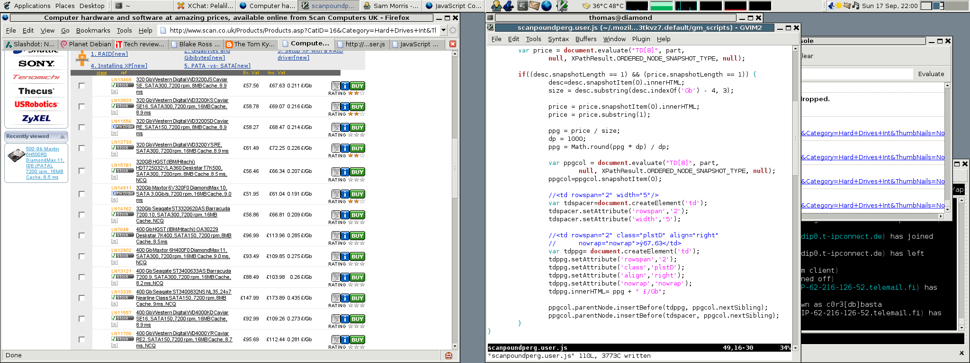970x363 pixels.
Task: Select the checkbox for LN7648 Hitachi drive
Action: 81,235
